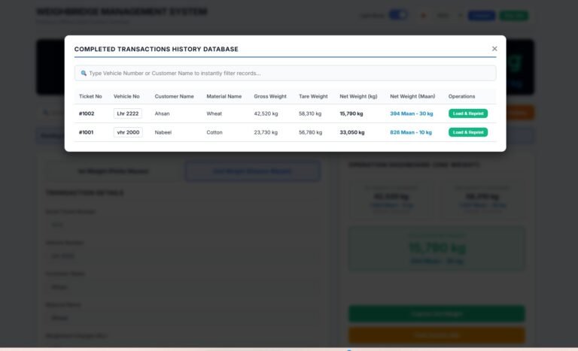The height and width of the screenshot is (351, 578).
Task: Click the Wheat material cell
Action: coord(214,113)
